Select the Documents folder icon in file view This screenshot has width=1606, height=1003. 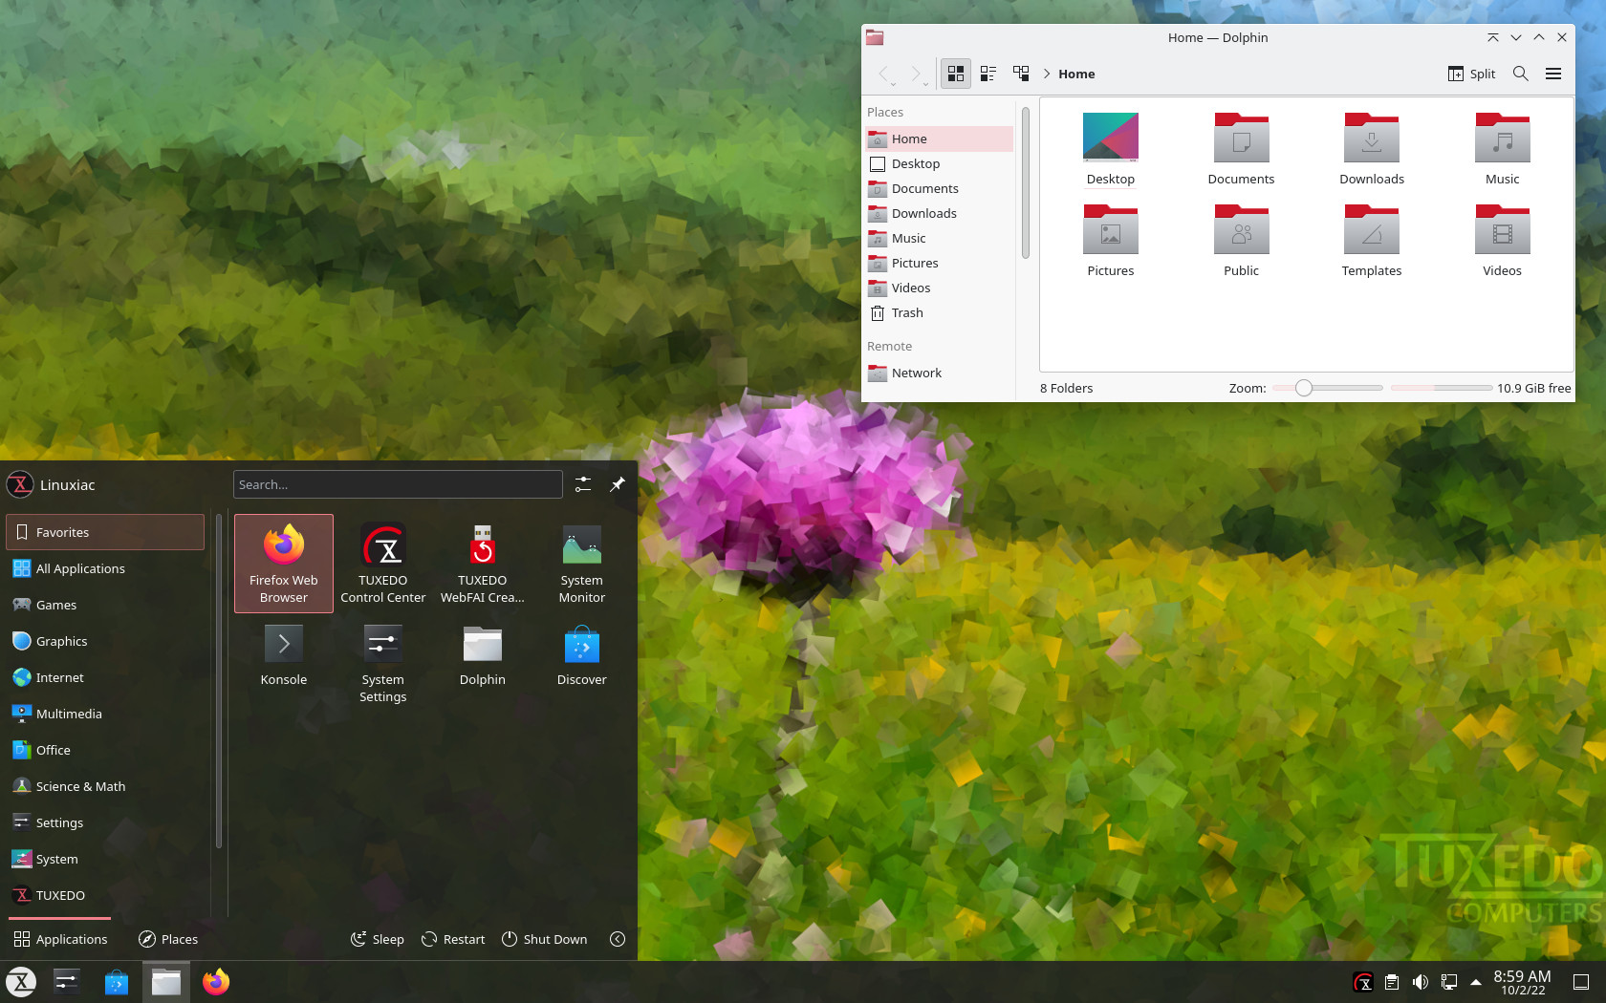pyautogui.click(x=1241, y=138)
